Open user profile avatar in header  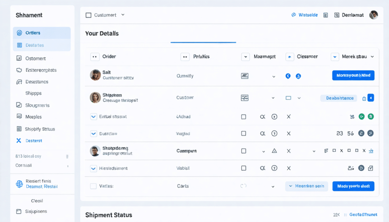(x=373, y=15)
